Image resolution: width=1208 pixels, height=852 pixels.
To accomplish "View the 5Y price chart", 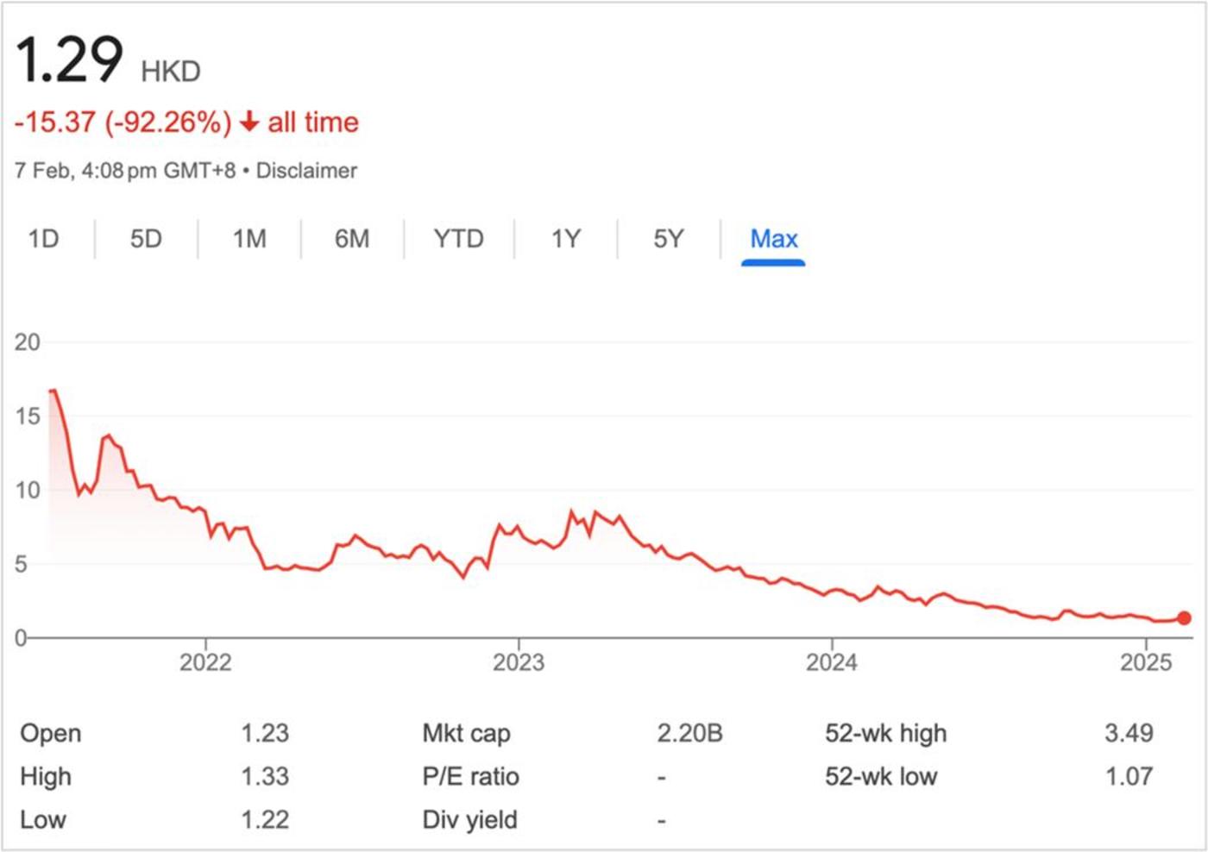I will coord(669,239).
